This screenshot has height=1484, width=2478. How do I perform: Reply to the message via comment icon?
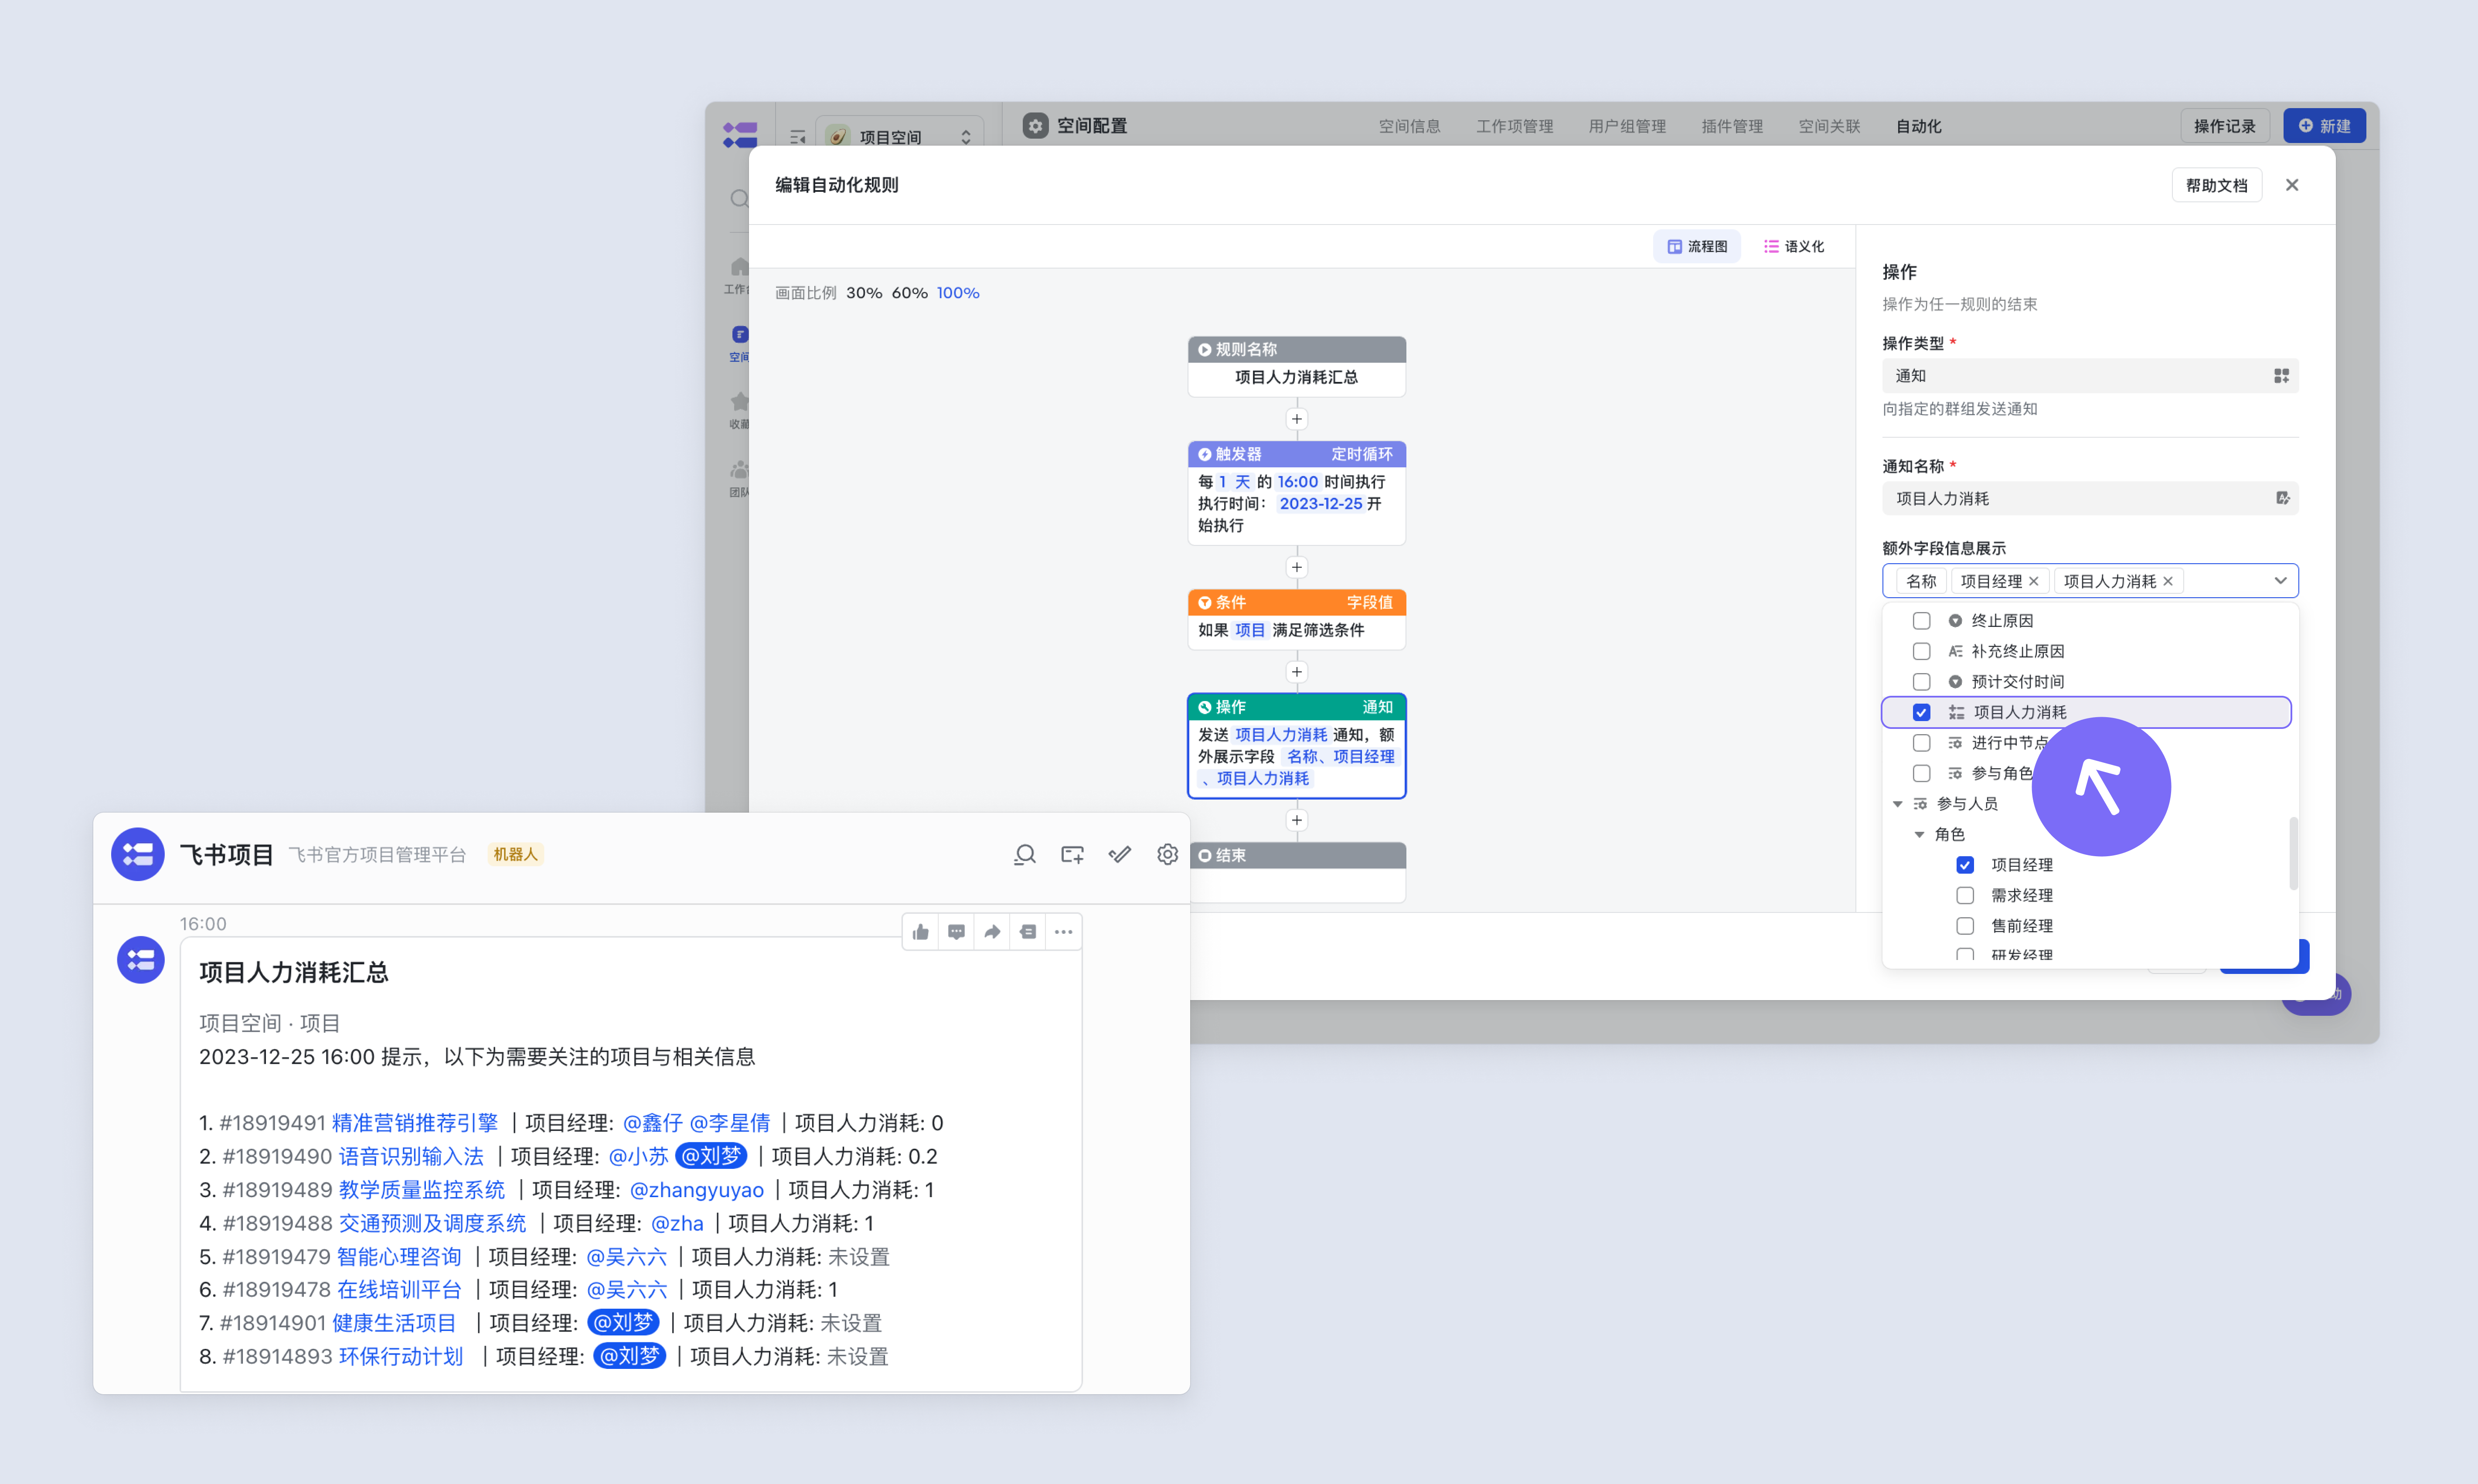point(956,932)
